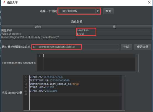
Task: Click the 重置变量 reset variables button
Action: click(142, 47)
